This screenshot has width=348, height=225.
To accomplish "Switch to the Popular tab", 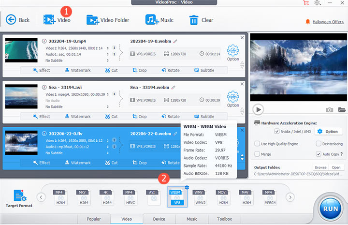I will 94,219.
